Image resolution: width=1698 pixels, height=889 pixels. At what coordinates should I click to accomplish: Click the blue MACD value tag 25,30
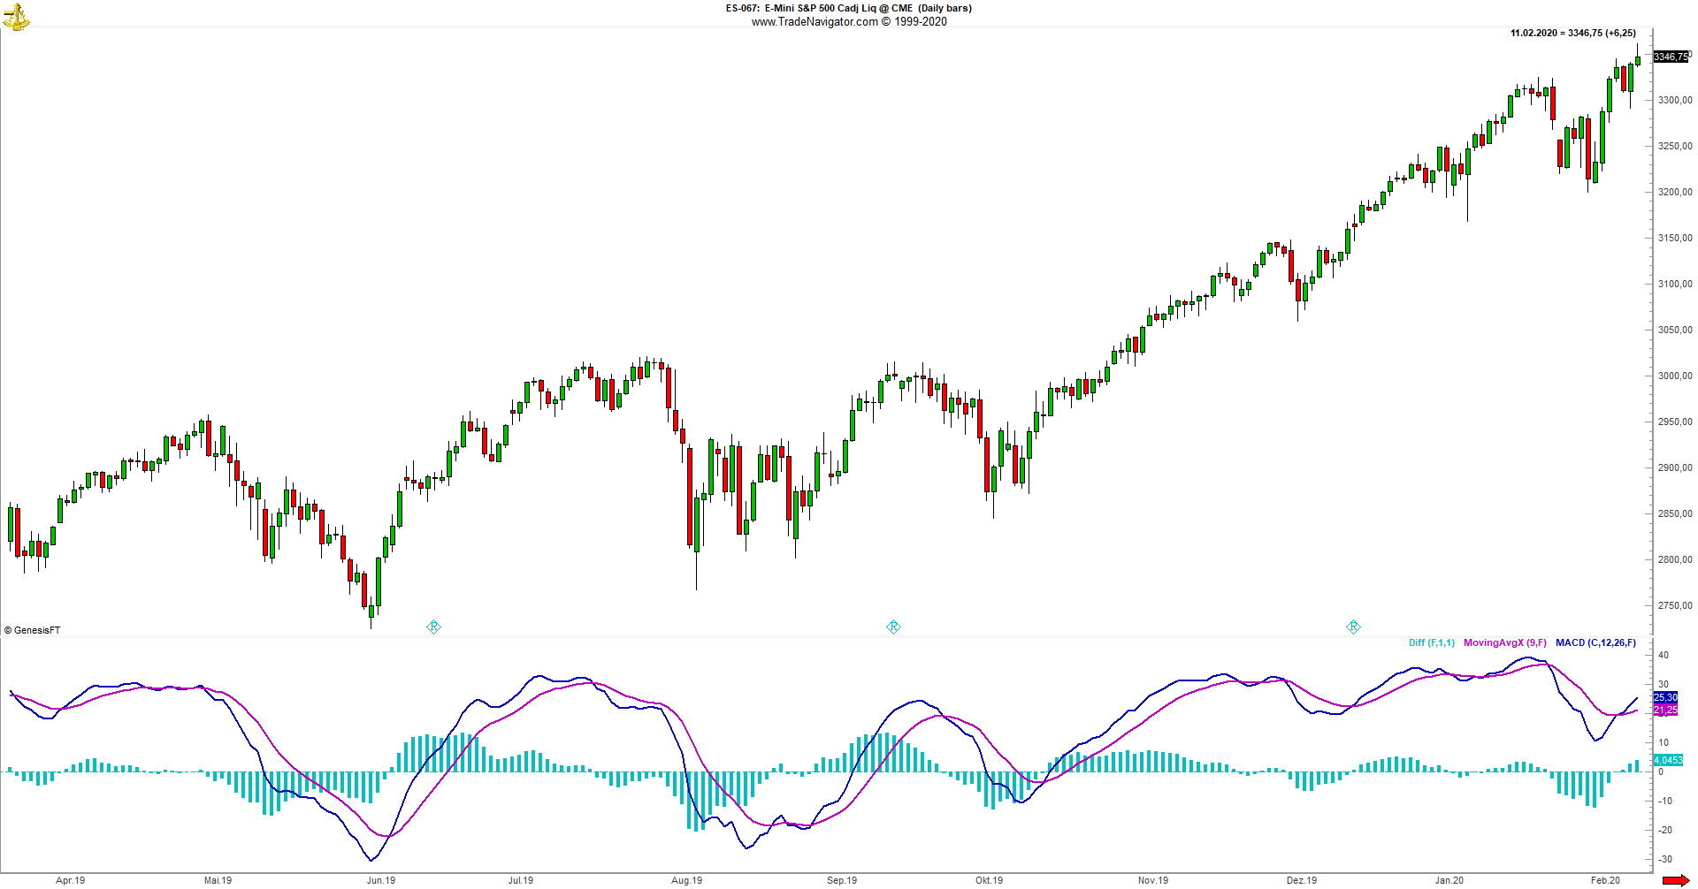tap(1665, 697)
